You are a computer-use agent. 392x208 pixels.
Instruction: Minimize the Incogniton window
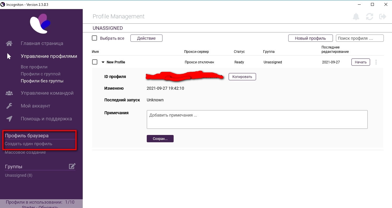(359, 4)
